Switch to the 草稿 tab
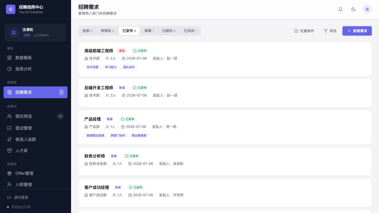The height and width of the screenshot is (213, 379). click(149, 31)
